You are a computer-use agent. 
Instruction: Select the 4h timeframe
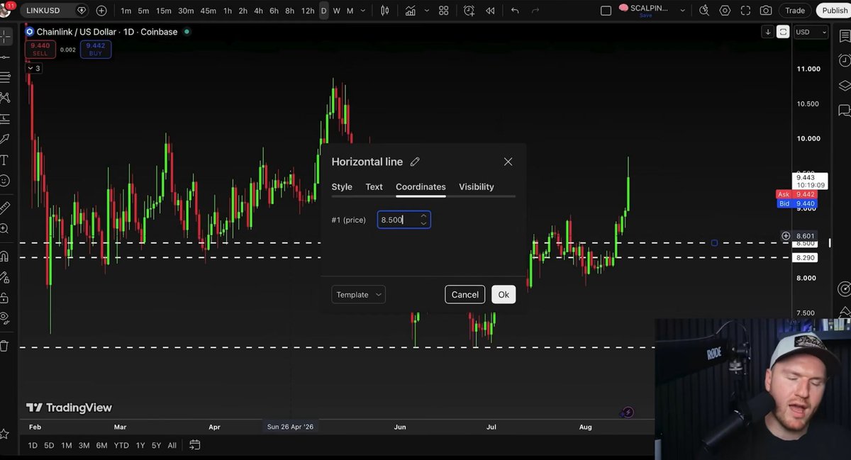(258, 11)
